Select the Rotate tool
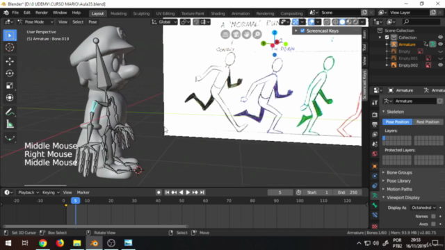This screenshot has height=250, width=445. pos(10,74)
